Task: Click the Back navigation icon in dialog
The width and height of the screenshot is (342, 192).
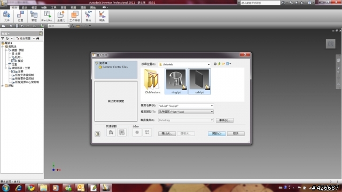Action: (215, 64)
